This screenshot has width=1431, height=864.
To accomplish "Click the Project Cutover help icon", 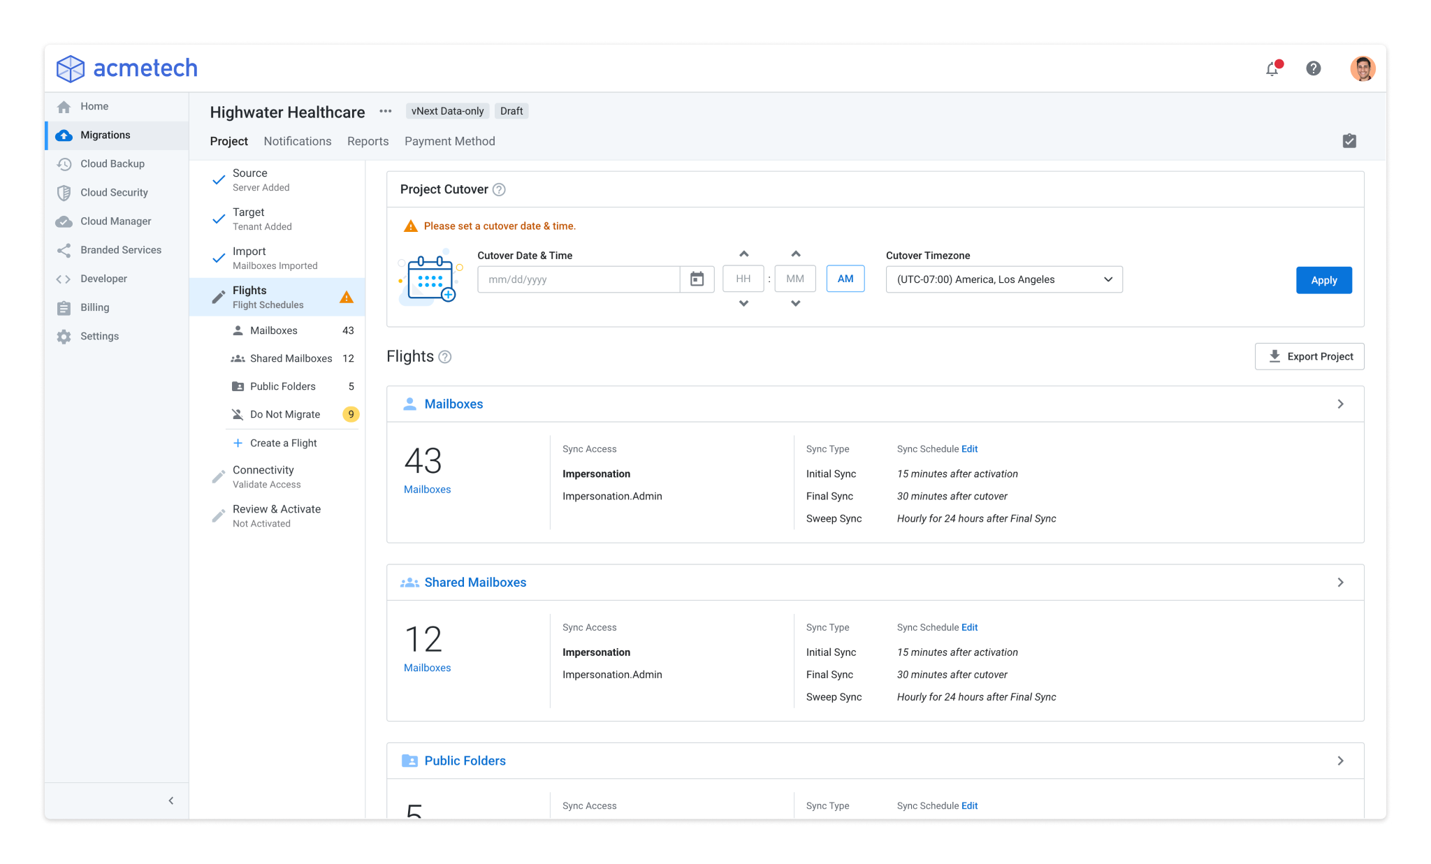I will (x=499, y=189).
